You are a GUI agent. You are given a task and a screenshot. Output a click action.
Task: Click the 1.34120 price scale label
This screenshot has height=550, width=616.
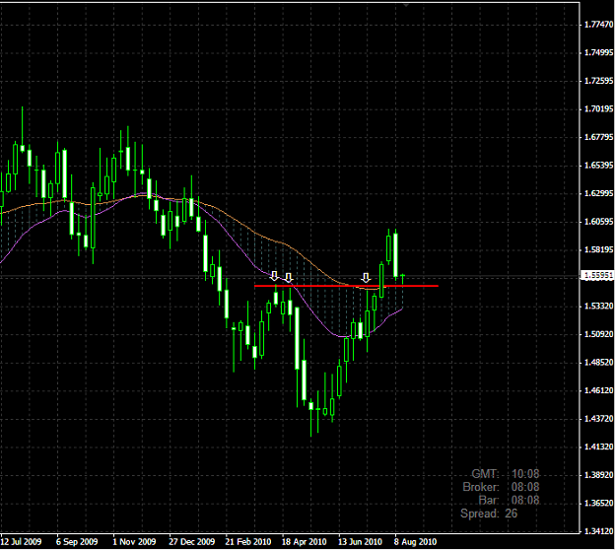pyautogui.click(x=598, y=531)
